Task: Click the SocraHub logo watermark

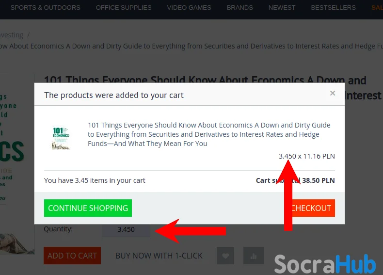Action: point(325,264)
